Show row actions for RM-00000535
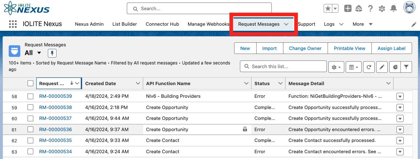The width and height of the screenshot is (420, 159). [400, 141]
